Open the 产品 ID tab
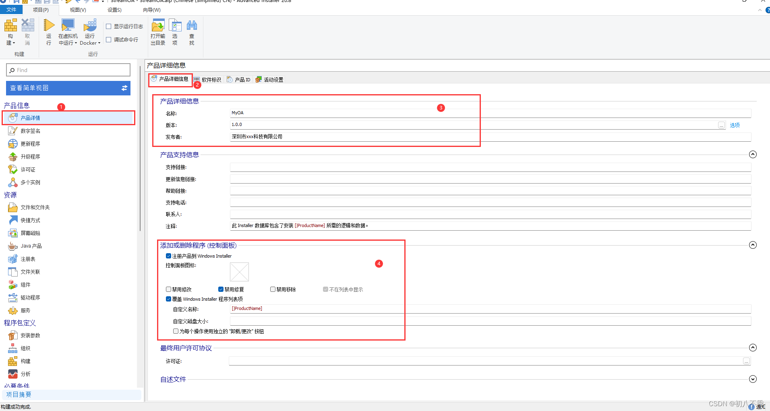Viewport: 770px width, 411px height. pos(238,80)
